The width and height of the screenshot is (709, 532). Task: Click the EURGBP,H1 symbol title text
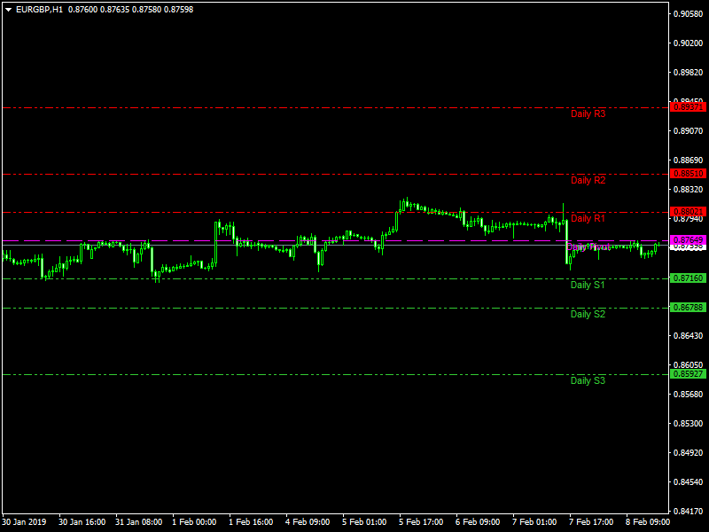[40, 9]
